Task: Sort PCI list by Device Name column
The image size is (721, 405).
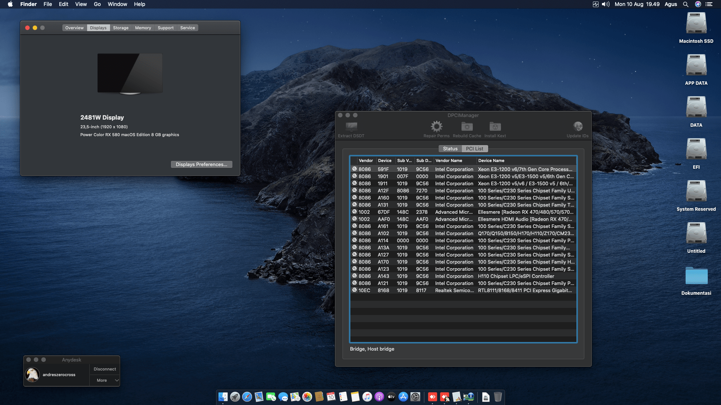Action: point(526,160)
